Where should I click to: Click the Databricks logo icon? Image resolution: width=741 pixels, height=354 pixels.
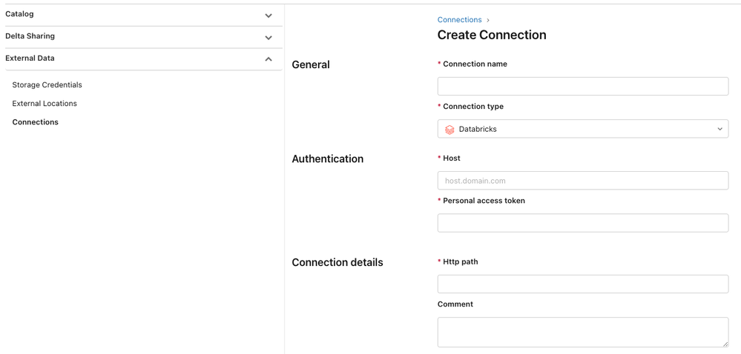click(x=449, y=130)
